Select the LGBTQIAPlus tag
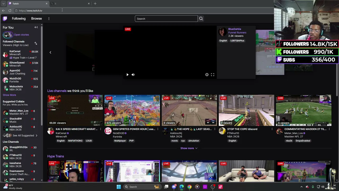This screenshot has height=191, width=339. click(x=237, y=41)
